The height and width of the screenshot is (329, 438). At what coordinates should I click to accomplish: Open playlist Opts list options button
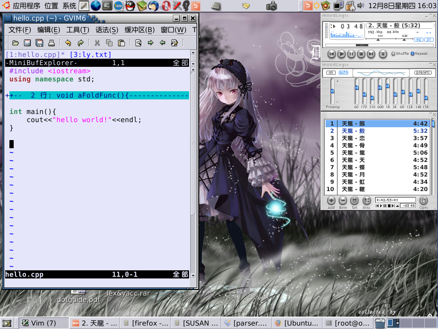pyautogui.click(x=423, y=200)
